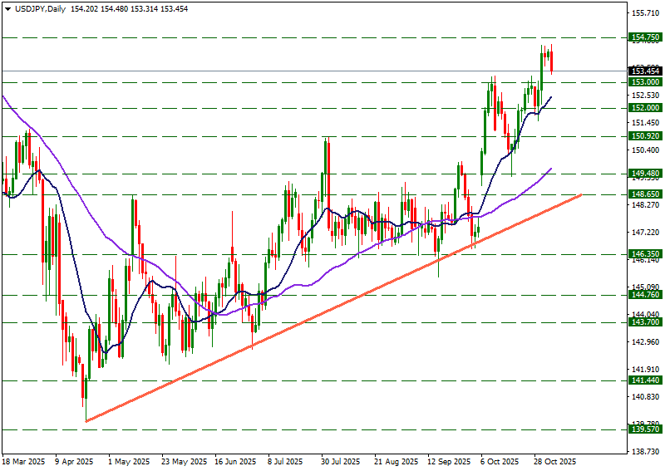The height and width of the screenshot is (471, 665).
Task: Select the 150.920 horizontal level label
Action: (645, 135)
